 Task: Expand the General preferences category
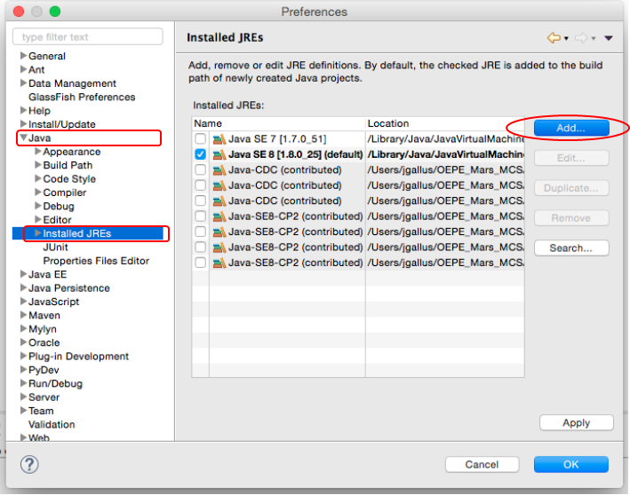tap(23, 56)
